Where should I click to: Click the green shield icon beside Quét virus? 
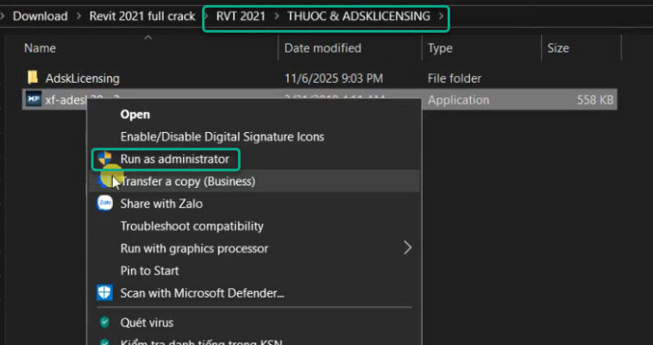click(105, 323)
